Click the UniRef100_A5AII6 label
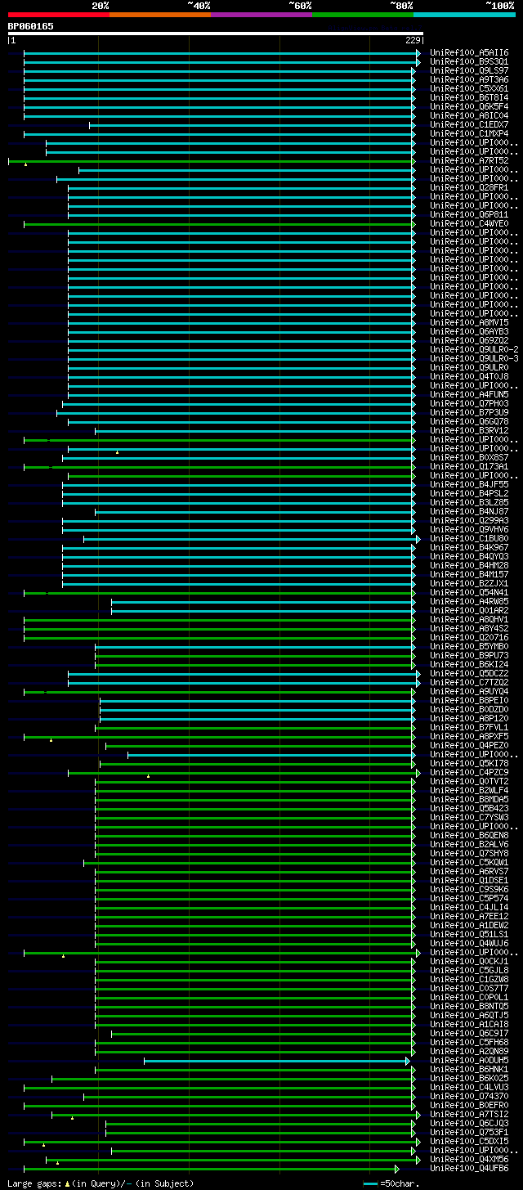The height and width of the screenshot is (1190, 523). pos(469,52)
